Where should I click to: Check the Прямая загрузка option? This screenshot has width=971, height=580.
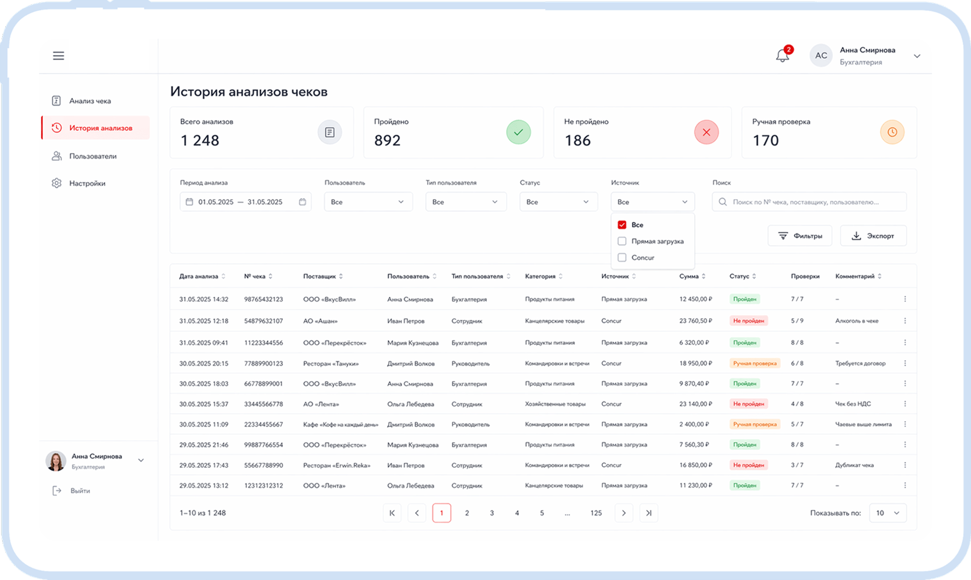622,241
